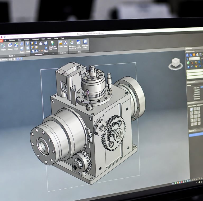Click the blue sphere icon below the green sphere
The image size is (203, 201).
[x=188, y=67]
